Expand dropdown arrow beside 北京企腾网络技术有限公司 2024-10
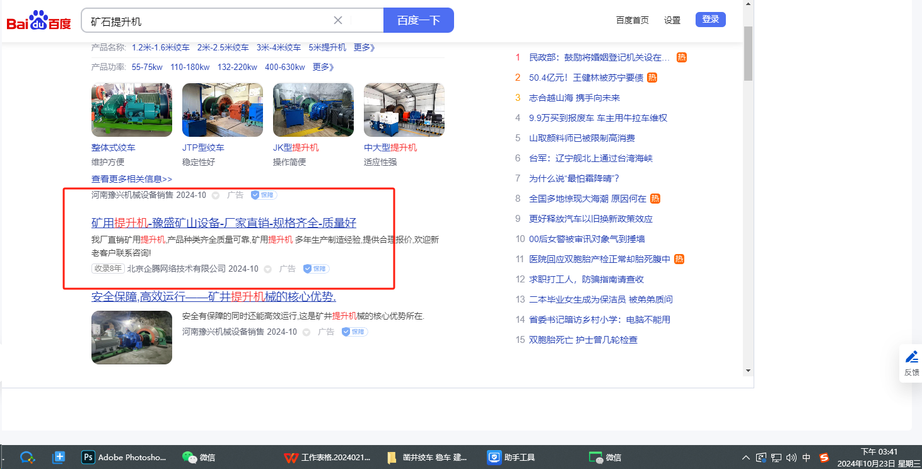Image resolution: width=922 pixels, height=469 pixels. 267,269
